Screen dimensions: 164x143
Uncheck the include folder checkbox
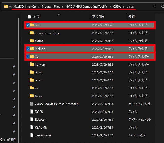coord(28,49)
